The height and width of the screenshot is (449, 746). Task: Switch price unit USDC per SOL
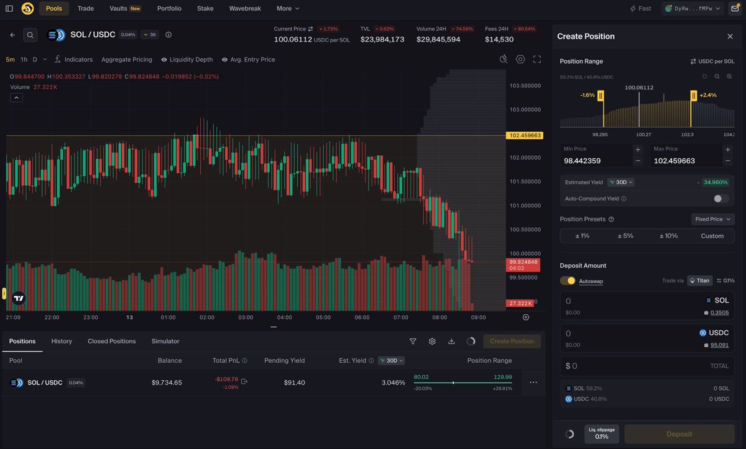click(712, 61)
